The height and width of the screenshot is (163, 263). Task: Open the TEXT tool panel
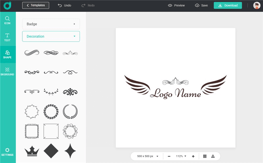click(7, 37)
